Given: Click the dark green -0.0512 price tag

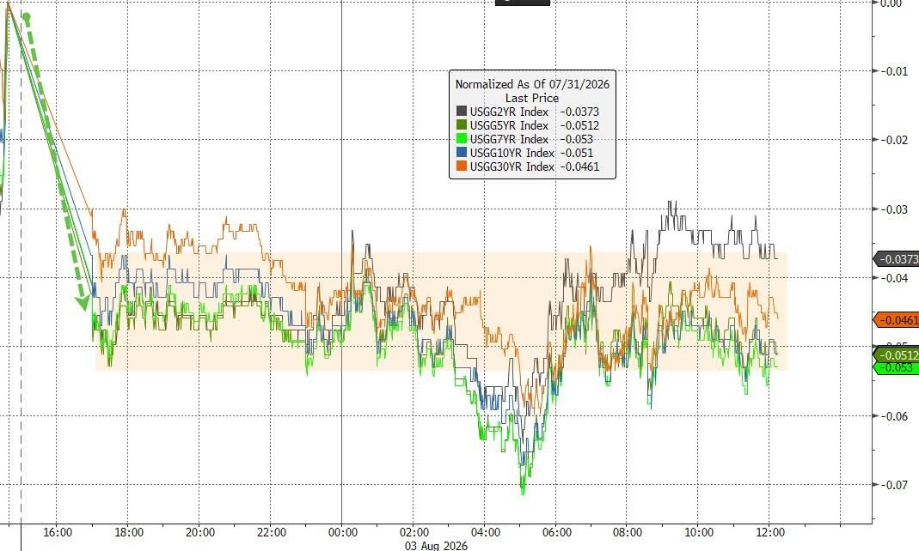Looking at the screenshot, I should coord(896,355).
